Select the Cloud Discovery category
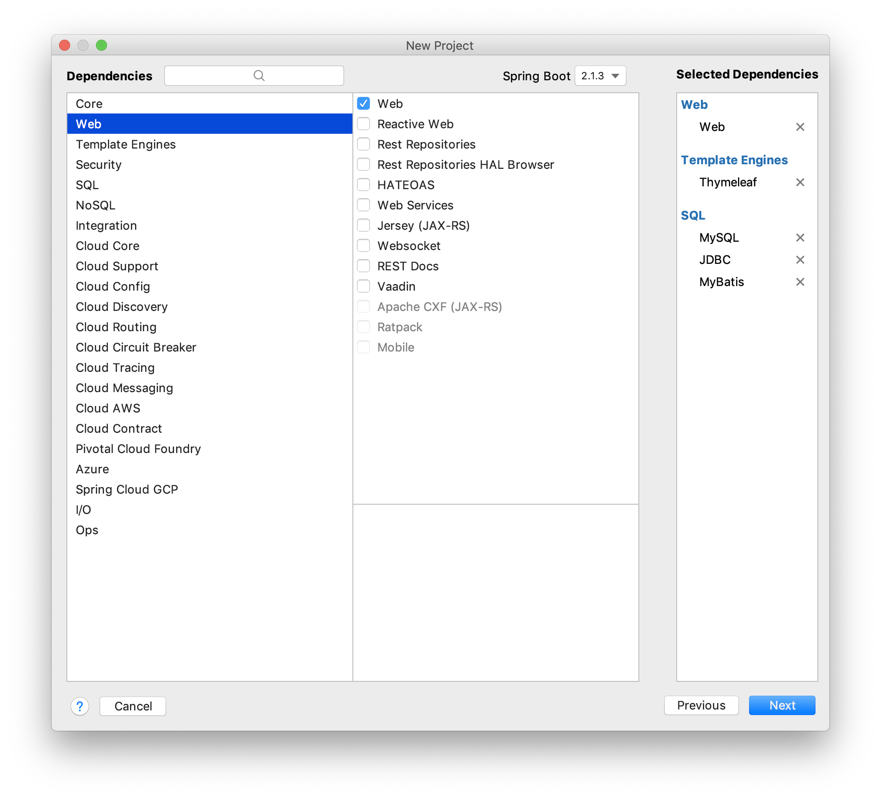881x799 pixels. (210, 307)
